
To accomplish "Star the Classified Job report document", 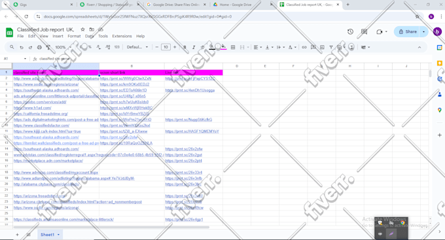I will click(x=82, y=29).
